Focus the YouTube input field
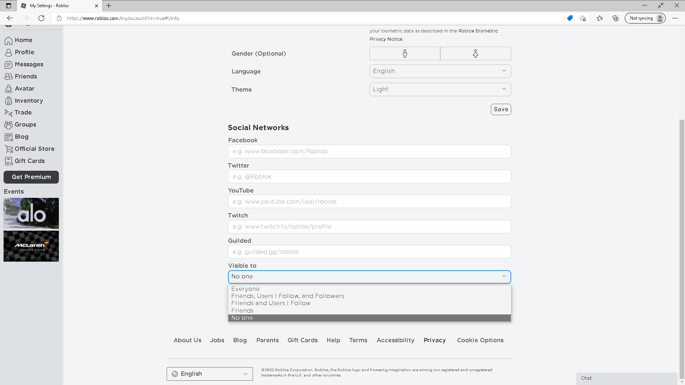This screenshot has width=685, height=385. click(369, 201)
